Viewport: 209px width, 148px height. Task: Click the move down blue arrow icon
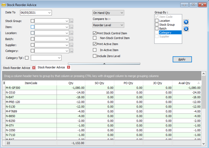tap(186, 29)
